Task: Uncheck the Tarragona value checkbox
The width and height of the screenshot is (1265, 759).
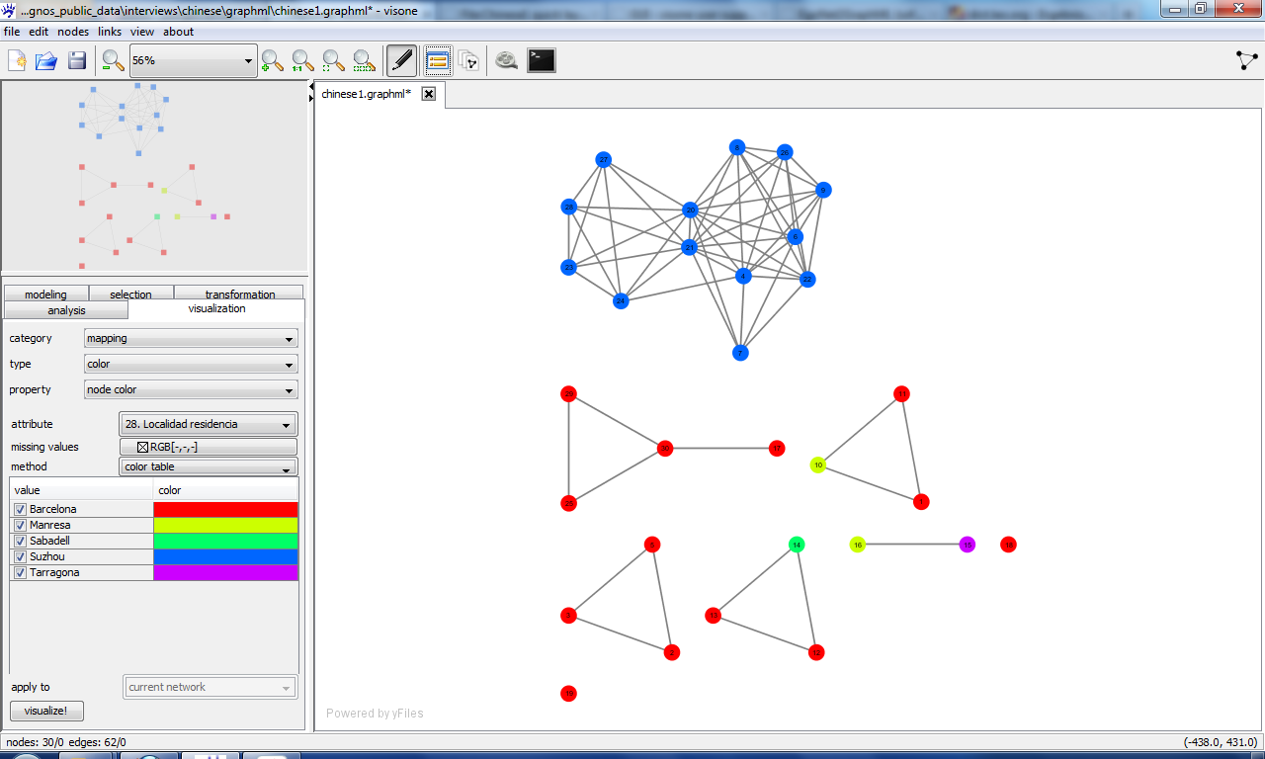Action: [20, 572]
